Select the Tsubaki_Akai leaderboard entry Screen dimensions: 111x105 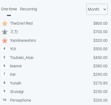[x=54, y=58]
